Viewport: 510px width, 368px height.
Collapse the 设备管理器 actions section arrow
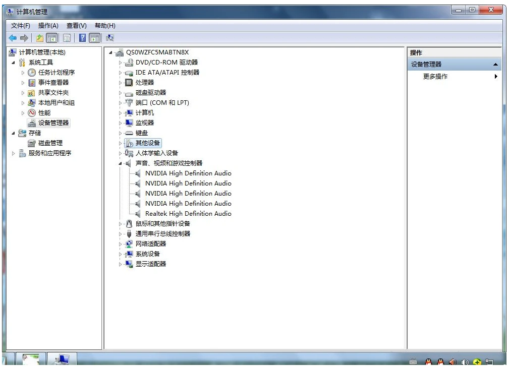(495, 65)
